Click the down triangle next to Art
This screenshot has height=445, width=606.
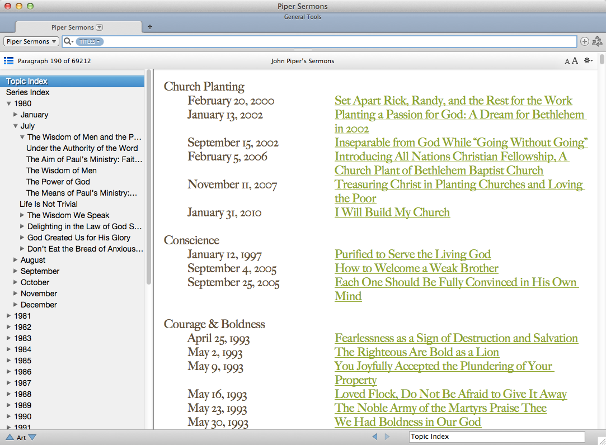(x=32, y=437)
